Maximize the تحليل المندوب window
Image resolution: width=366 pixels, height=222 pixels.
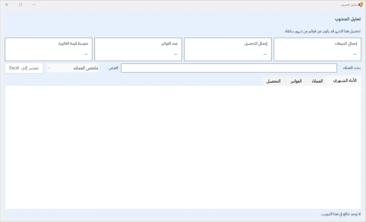pos(21,5)
